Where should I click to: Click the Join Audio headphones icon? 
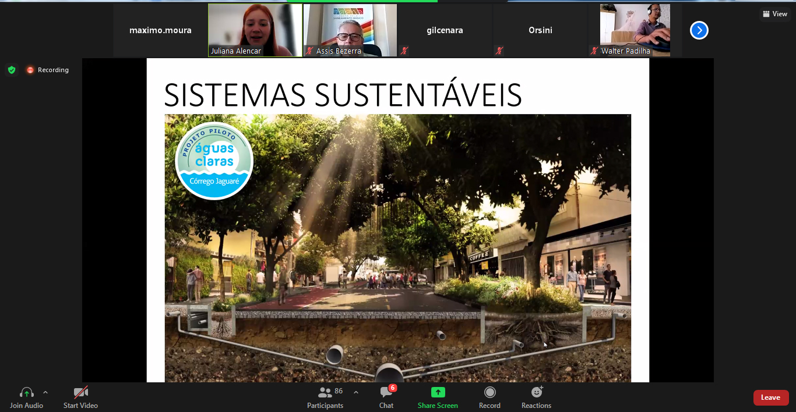26,393
